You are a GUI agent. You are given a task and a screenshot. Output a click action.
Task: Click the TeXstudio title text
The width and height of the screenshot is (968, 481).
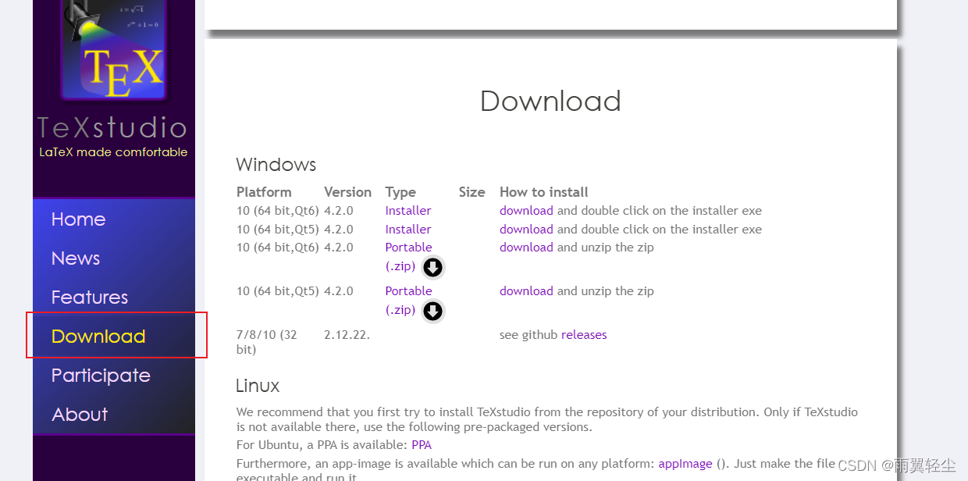112,127
